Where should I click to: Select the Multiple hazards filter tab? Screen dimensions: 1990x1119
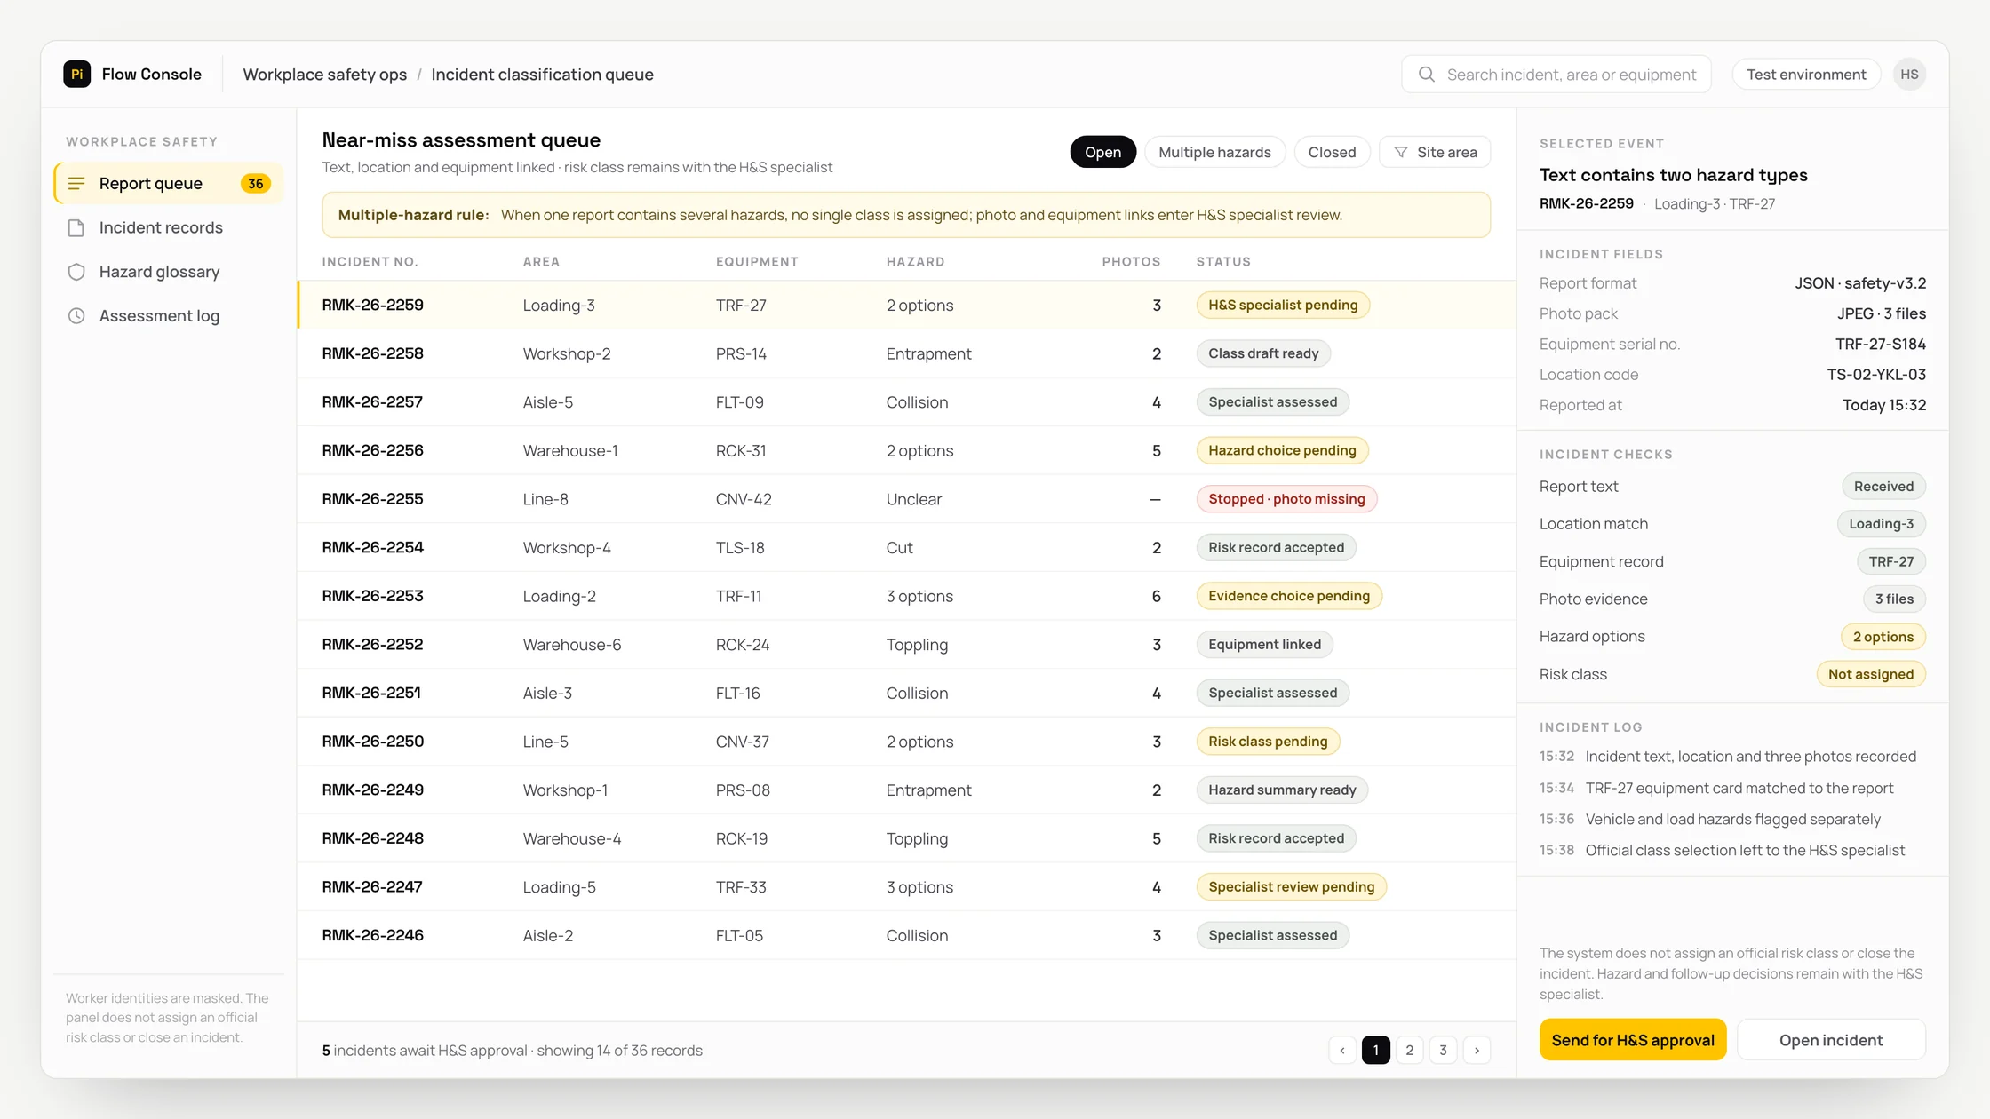pos(1214,152)
